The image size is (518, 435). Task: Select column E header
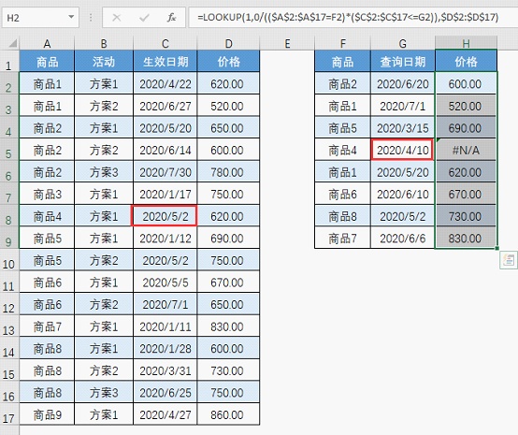click(287, 43)
